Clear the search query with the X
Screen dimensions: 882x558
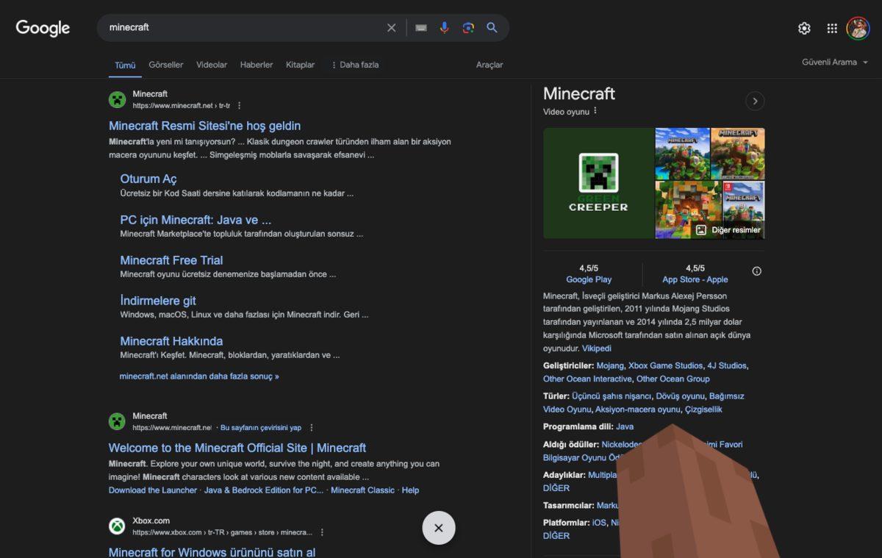391,27
